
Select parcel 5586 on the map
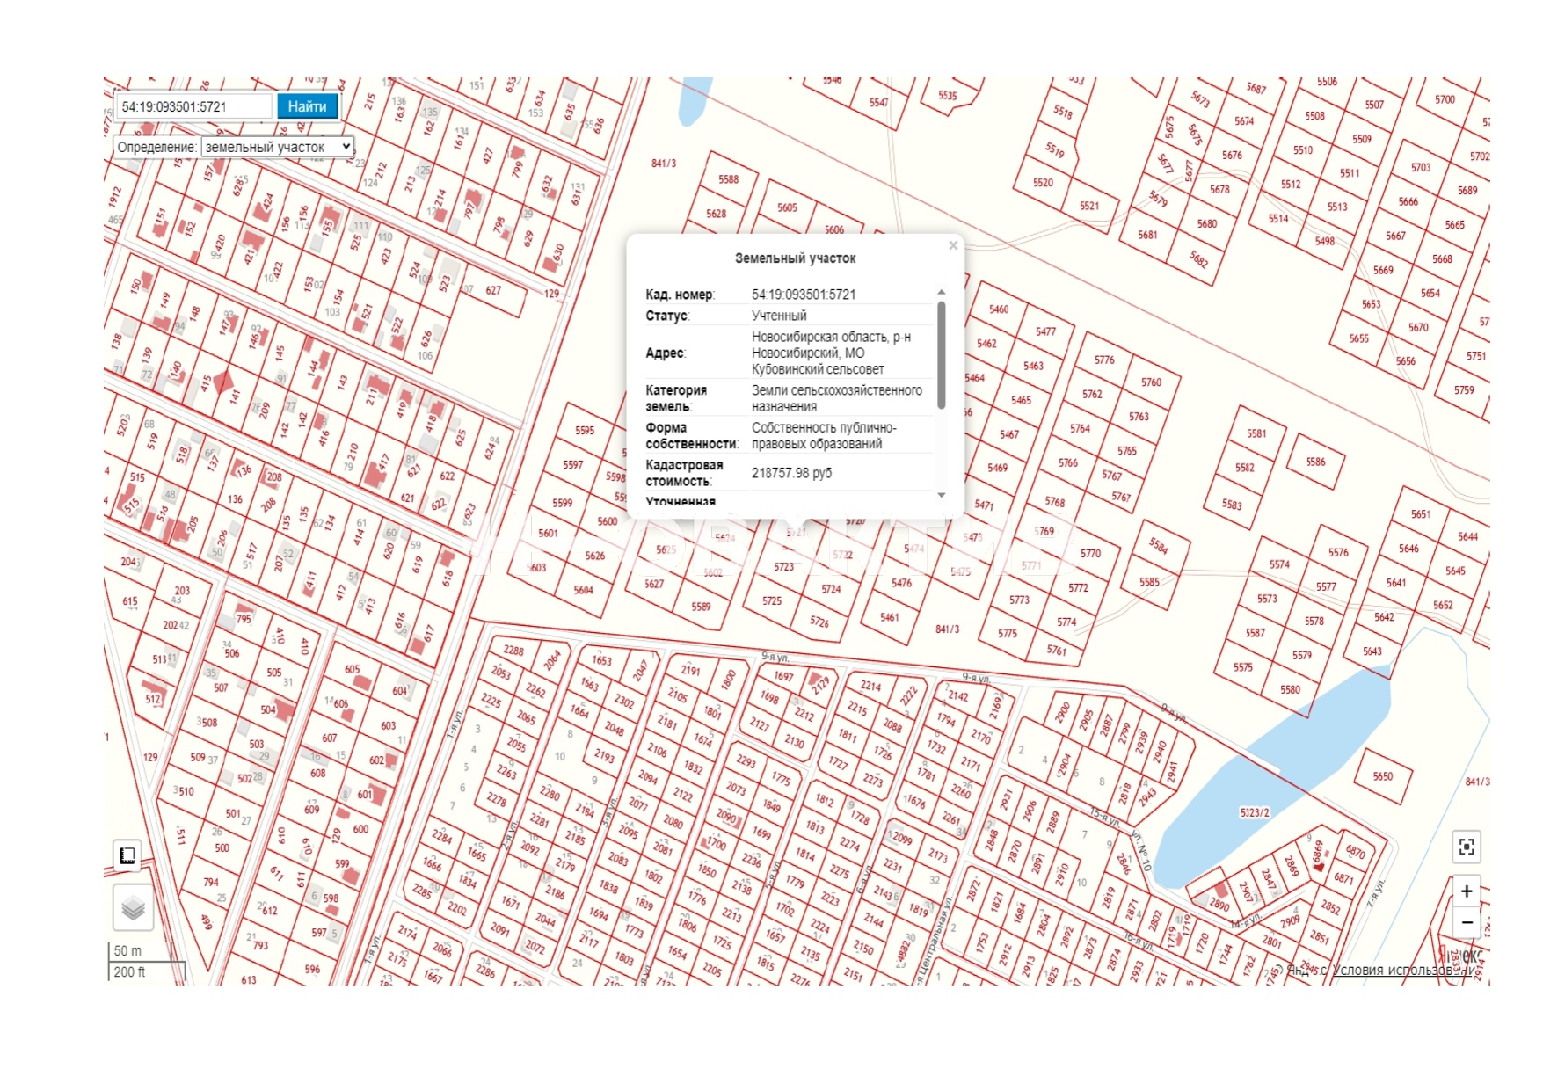tap(1315, 462)
